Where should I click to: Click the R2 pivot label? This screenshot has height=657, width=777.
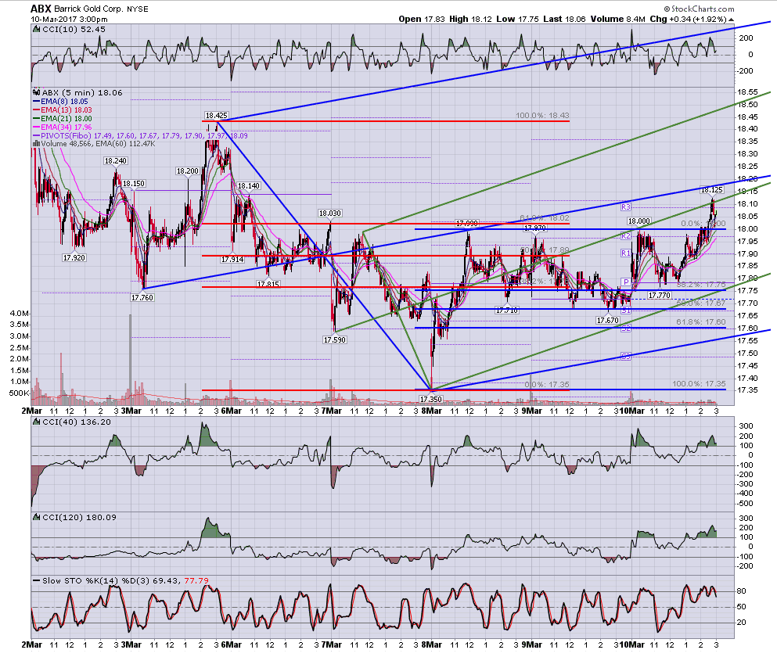click(626, 236)
